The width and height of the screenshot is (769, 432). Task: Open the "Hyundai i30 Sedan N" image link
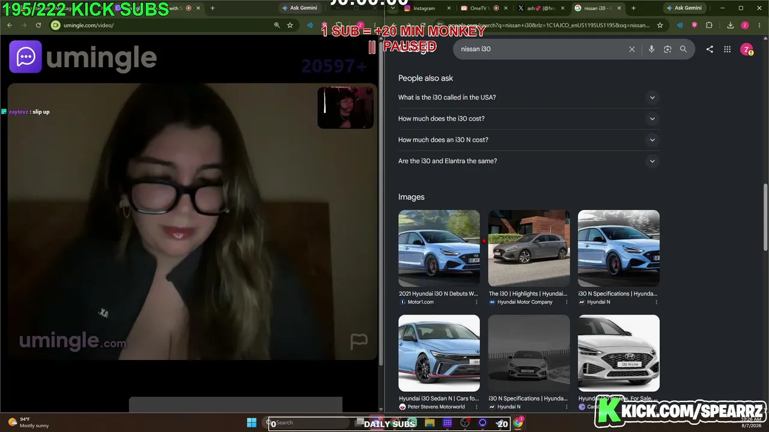439,398
